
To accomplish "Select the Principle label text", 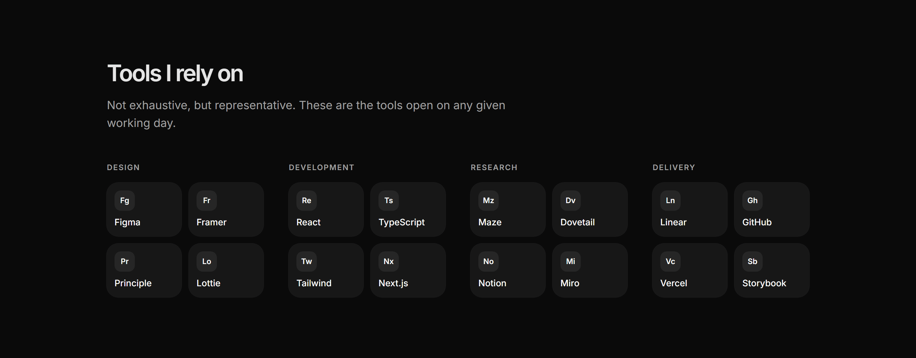I will [133, 283].
